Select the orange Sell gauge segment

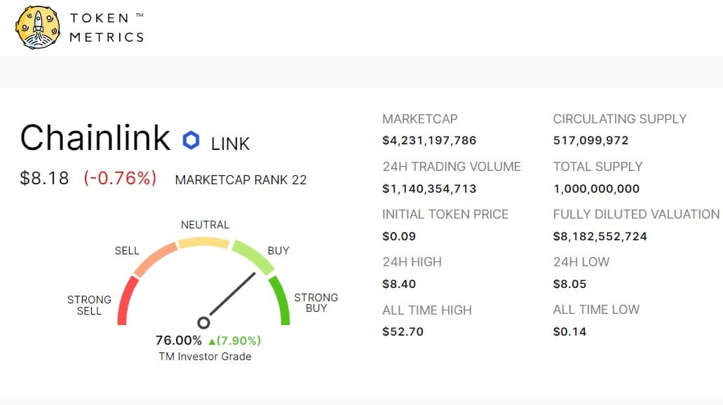tap(156, 258)
